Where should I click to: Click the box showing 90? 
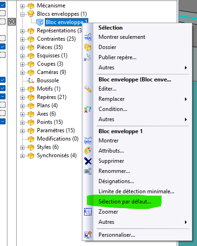pos(12,21)
